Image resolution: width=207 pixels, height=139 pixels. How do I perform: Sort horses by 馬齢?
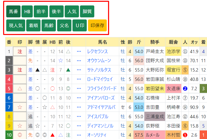point(49,25)
